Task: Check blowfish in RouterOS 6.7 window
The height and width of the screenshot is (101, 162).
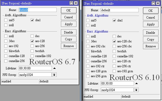Action: [x=6, y=51]
